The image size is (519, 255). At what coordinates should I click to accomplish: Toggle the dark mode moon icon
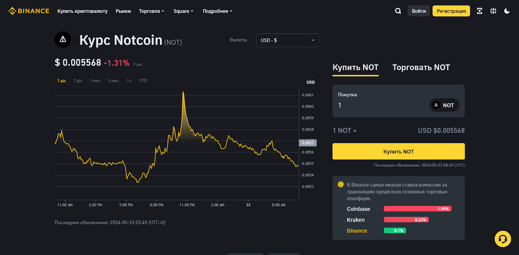click(507, 11)
